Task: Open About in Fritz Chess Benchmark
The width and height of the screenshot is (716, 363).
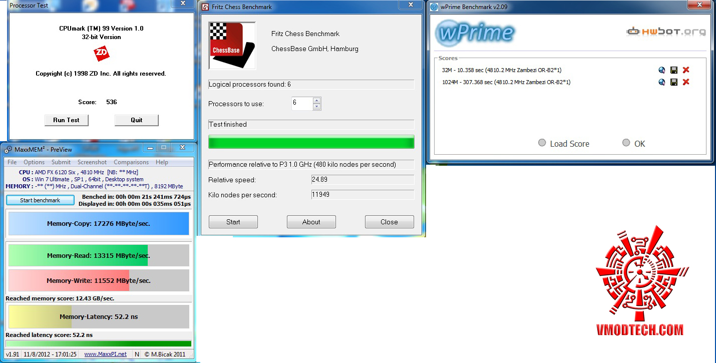Action: pos(311,222)
